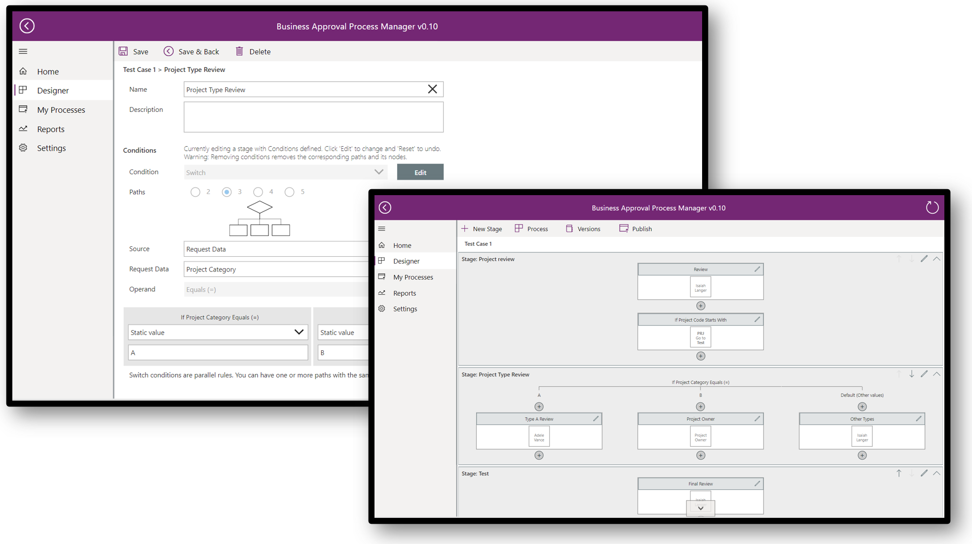Click the Versions icon in toolbar
This screenshot has height=544, width=972.
pyautogui.click(x=567, y=229)
